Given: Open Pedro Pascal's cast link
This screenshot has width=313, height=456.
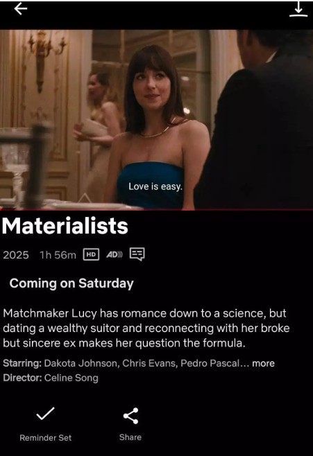Looking at the screenshot, I should tap(210, 363).
